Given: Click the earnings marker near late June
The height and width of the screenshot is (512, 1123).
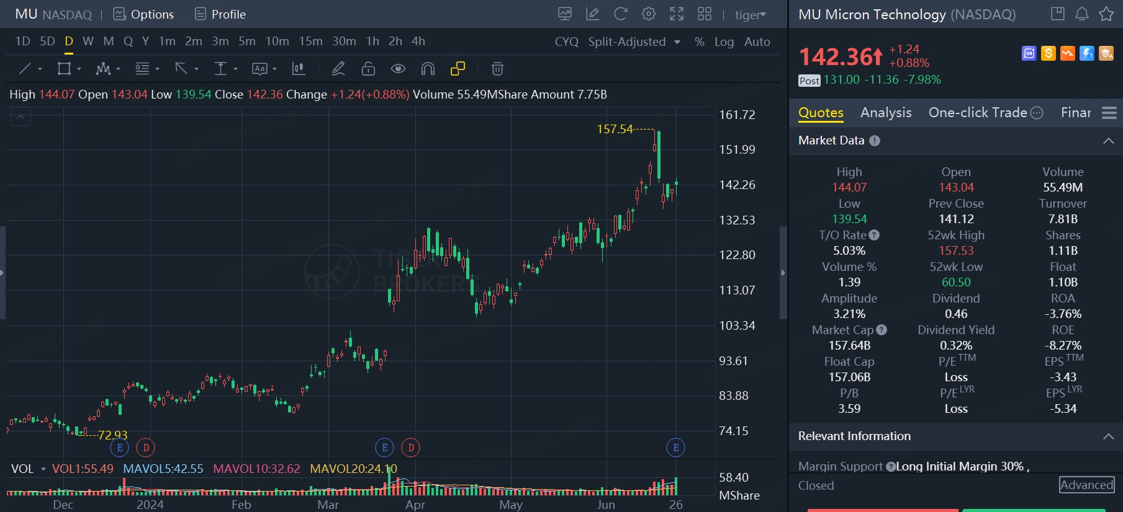Looking at the screenshot, I should tap(676, 447).
